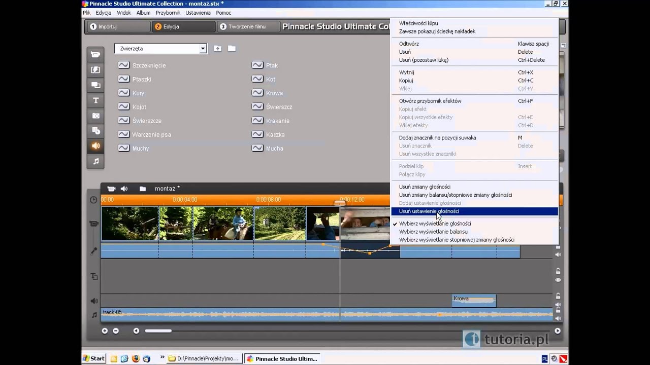This screenshot has height=365, width=650.
Task: Click the sound effect track speaker header
Action: click(94, 301)
